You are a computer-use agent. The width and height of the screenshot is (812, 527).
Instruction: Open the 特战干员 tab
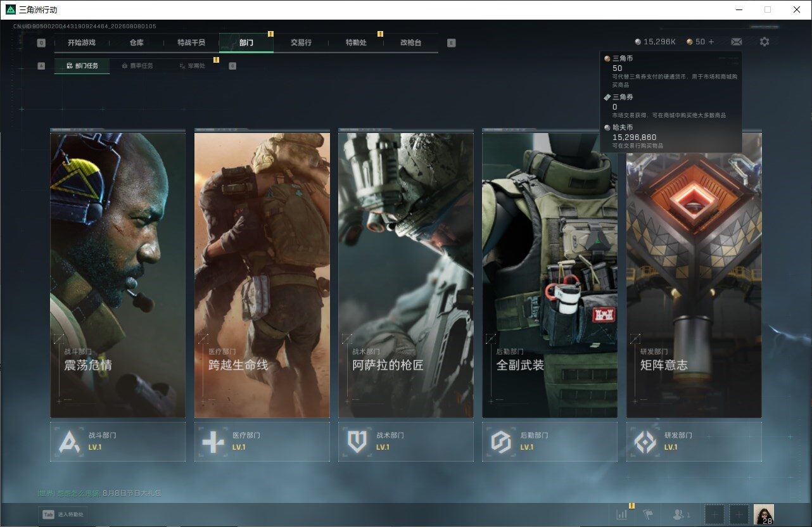191,42
